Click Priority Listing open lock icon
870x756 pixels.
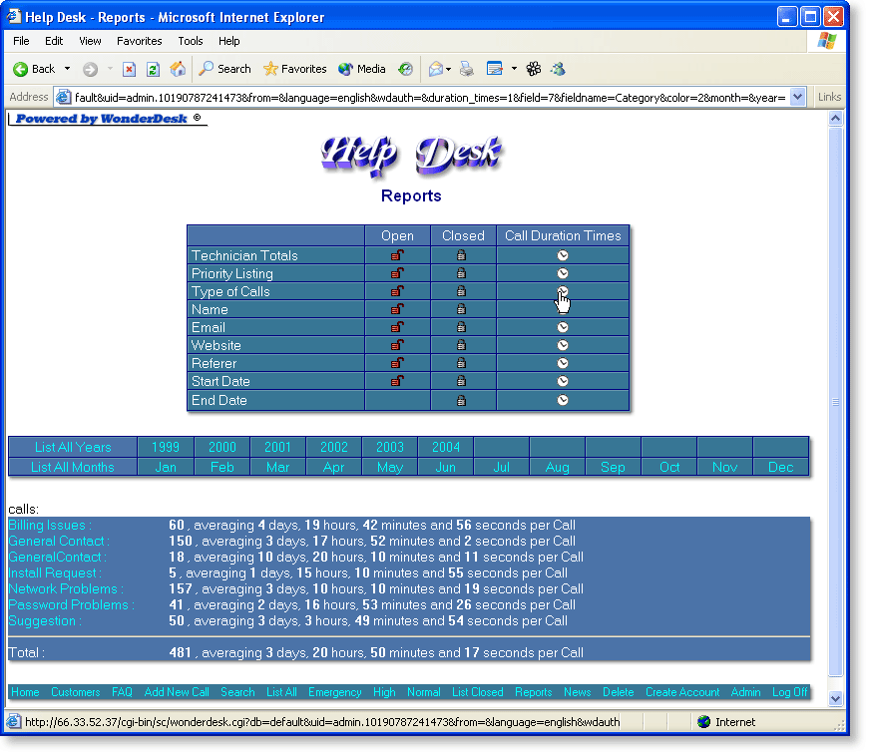[397, 273]
